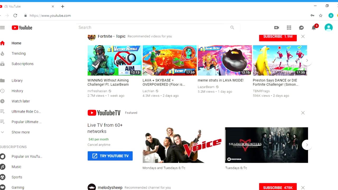Click the browser address bar URL
Viewport: 338px width, 190px height.
pos(50,16)
